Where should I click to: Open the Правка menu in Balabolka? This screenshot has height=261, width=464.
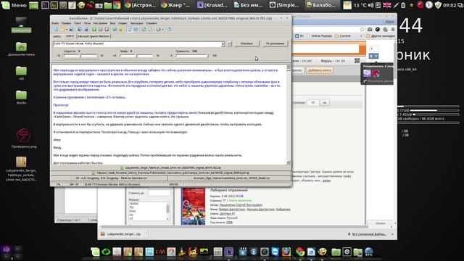pos(66,23)
